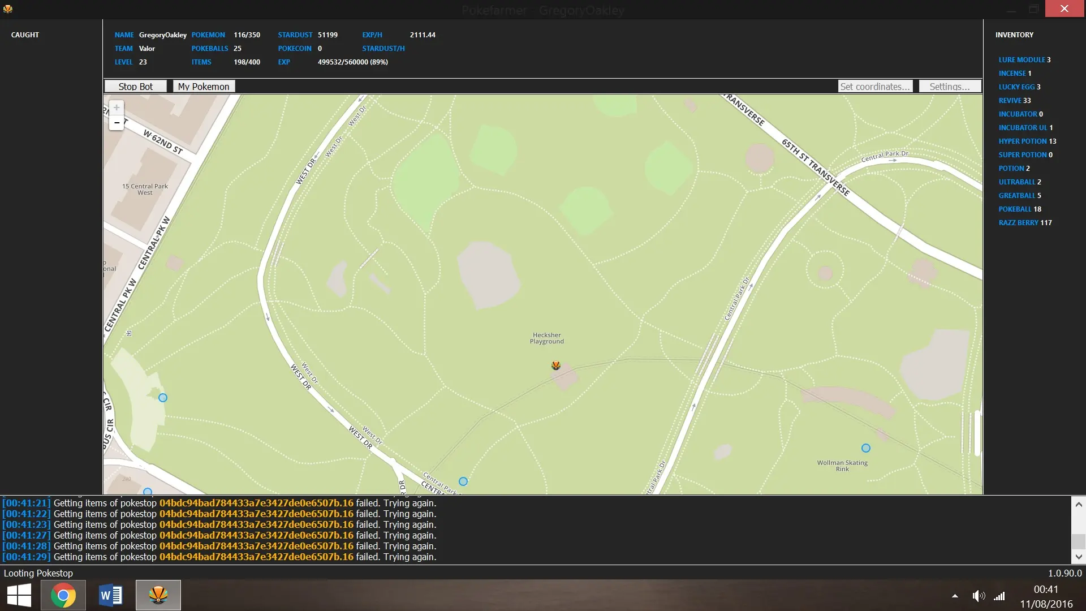Open the network signal tray icon
Screen dimensions: 1086x611
click(1000, 596)
